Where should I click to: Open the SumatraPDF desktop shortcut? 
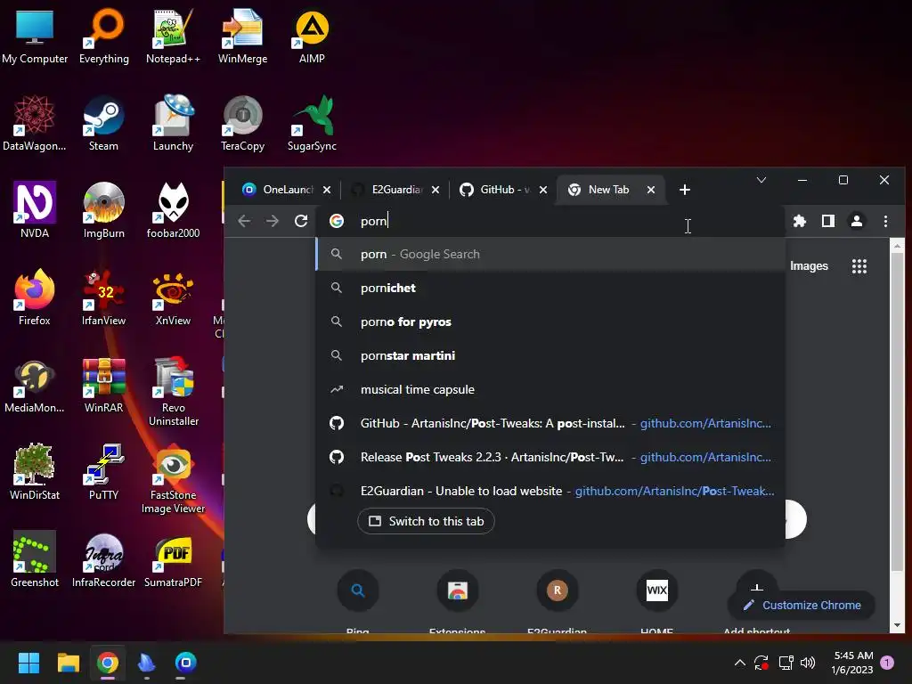click(x=173, y=559)
